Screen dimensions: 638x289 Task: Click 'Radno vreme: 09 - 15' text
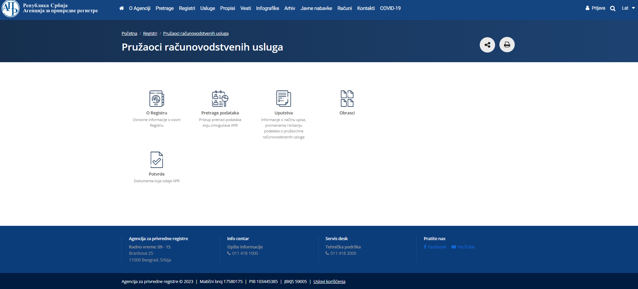150,247
